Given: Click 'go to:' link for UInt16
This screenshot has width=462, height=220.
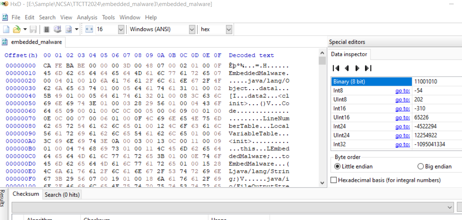Looking at the screenshot, I should [x=403, y=118].
